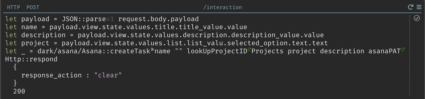Change the POST method label
The height and width of the screenshot is (99, 425).
tap(33, 7)
